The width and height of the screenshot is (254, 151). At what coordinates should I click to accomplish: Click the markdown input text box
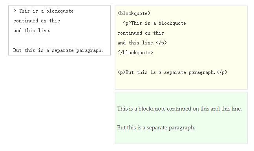[x=59, y=31]
